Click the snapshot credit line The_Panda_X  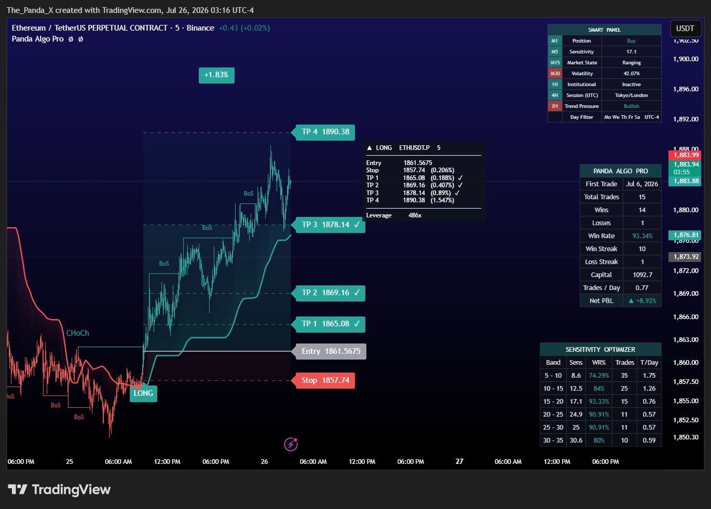(x=130, y=10)
